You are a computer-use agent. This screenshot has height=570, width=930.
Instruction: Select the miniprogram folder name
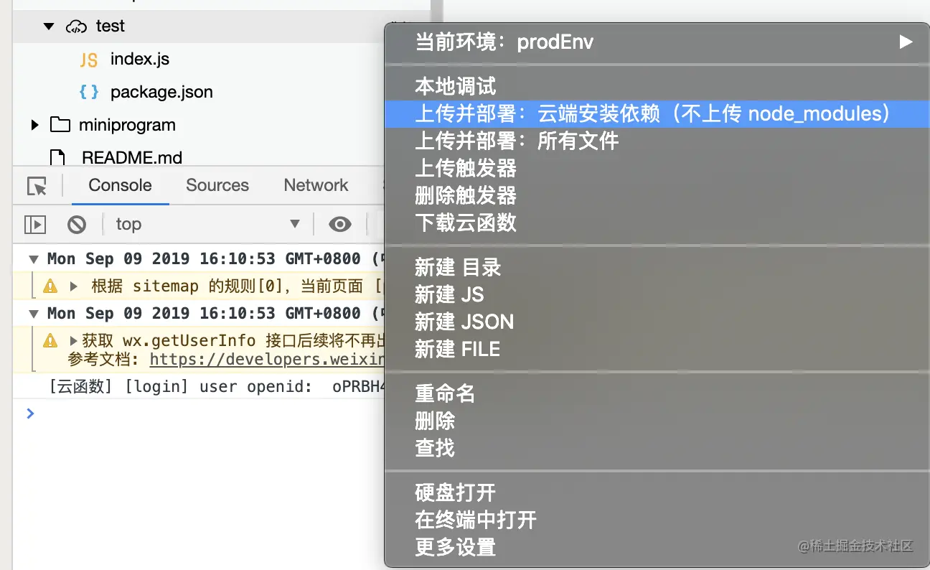(127, 125)
